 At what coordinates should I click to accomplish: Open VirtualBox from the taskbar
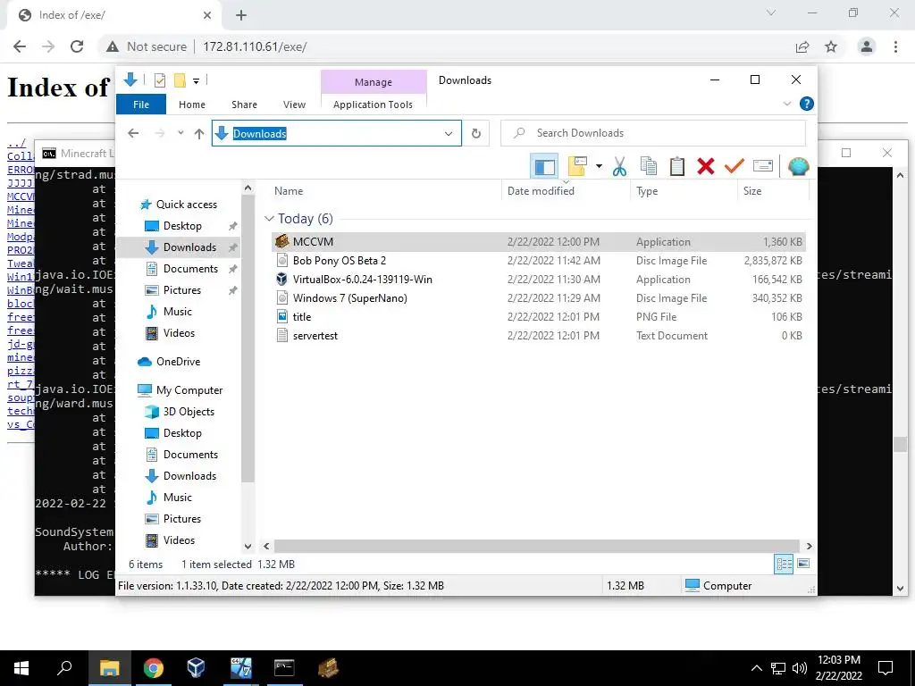(x=196, y=668)
